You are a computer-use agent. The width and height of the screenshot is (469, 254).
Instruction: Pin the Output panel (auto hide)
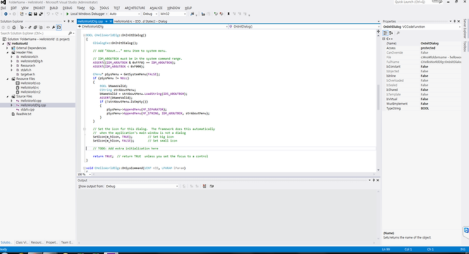[x=374, y=181]
